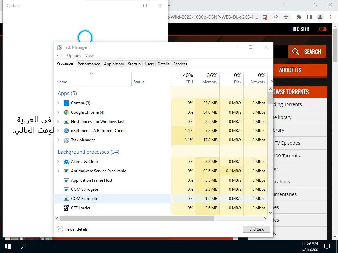
Task: Switch to the Services tab
Action: [180, 64]
